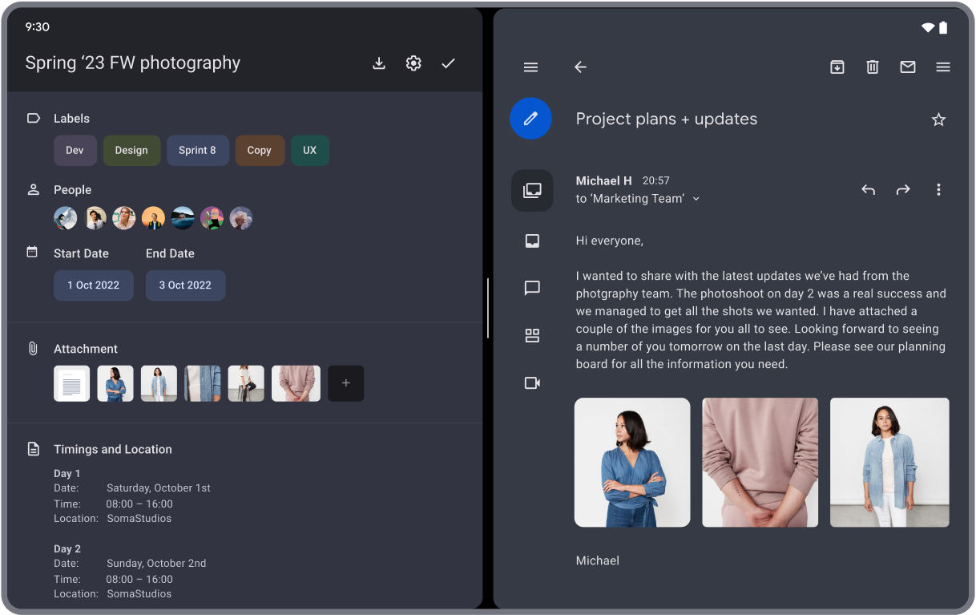Expand the 'Marketing Team' recipients chevron
Viewport: 976px width, 615px height.
point(696,199)
